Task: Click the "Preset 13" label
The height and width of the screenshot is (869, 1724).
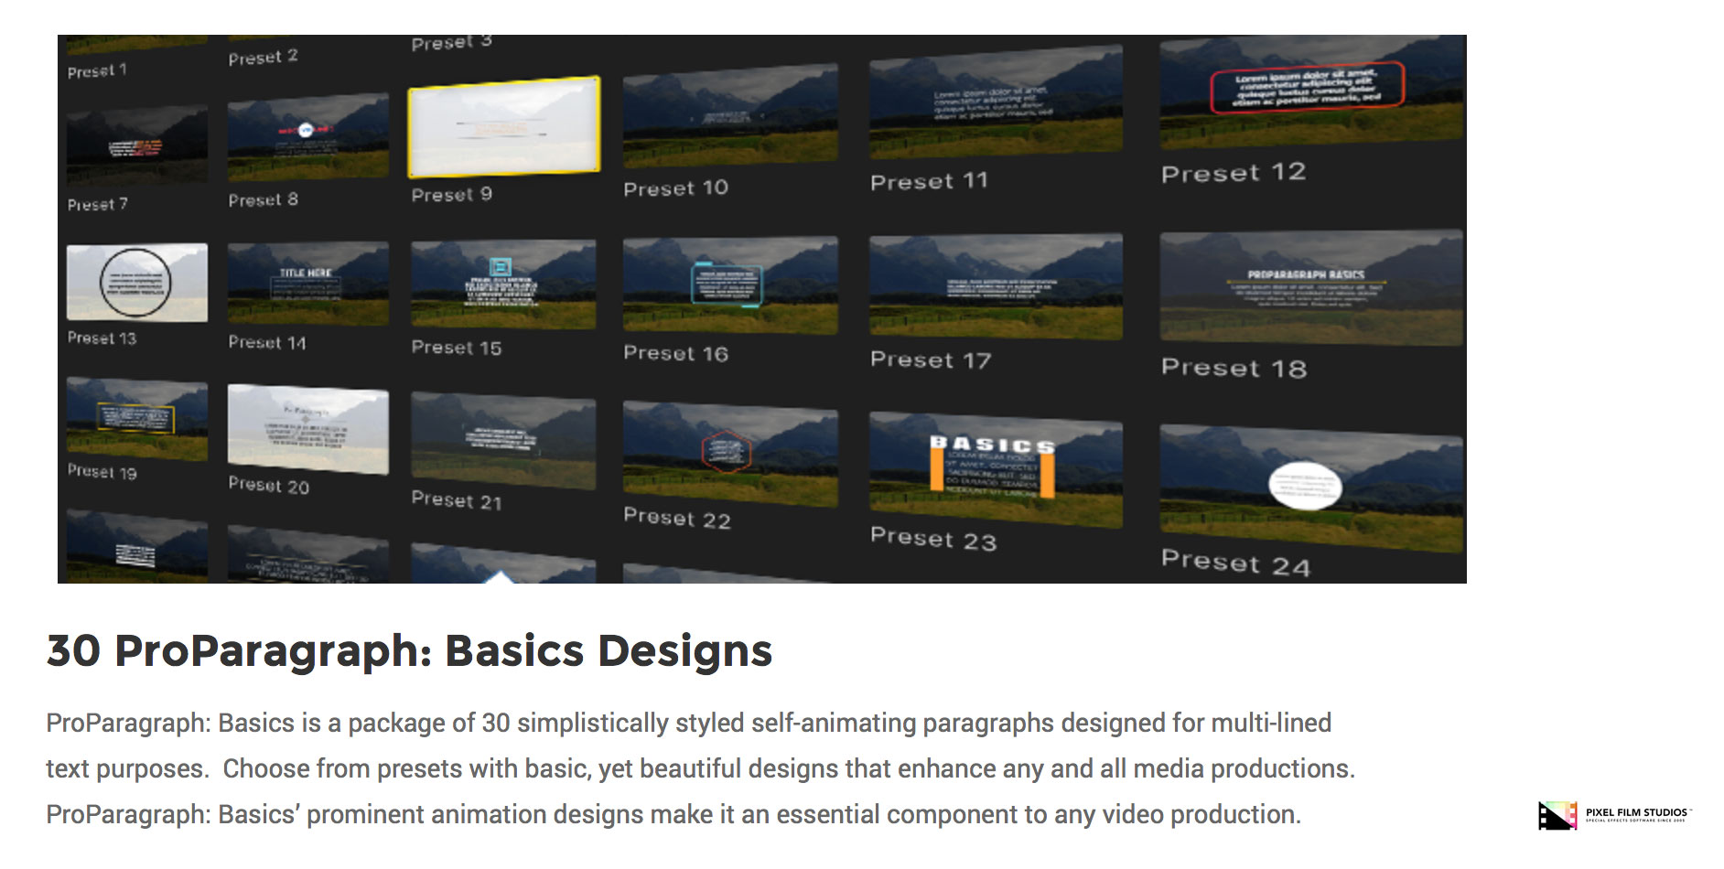Action: pyautogui.click(x=102, y=338)
